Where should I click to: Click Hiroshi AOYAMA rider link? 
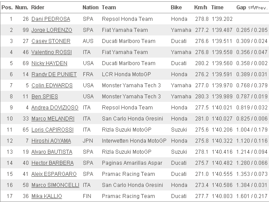click(51, 141)
